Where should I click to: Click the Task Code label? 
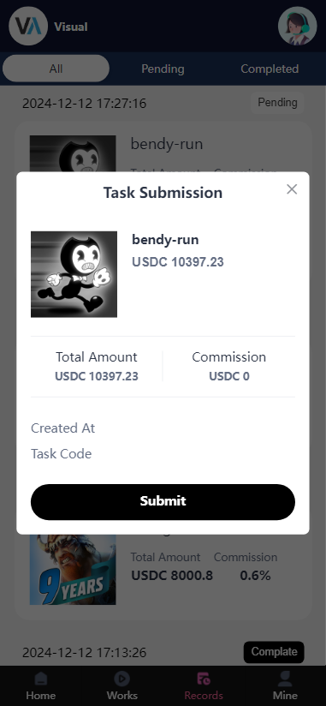point(61,454)
